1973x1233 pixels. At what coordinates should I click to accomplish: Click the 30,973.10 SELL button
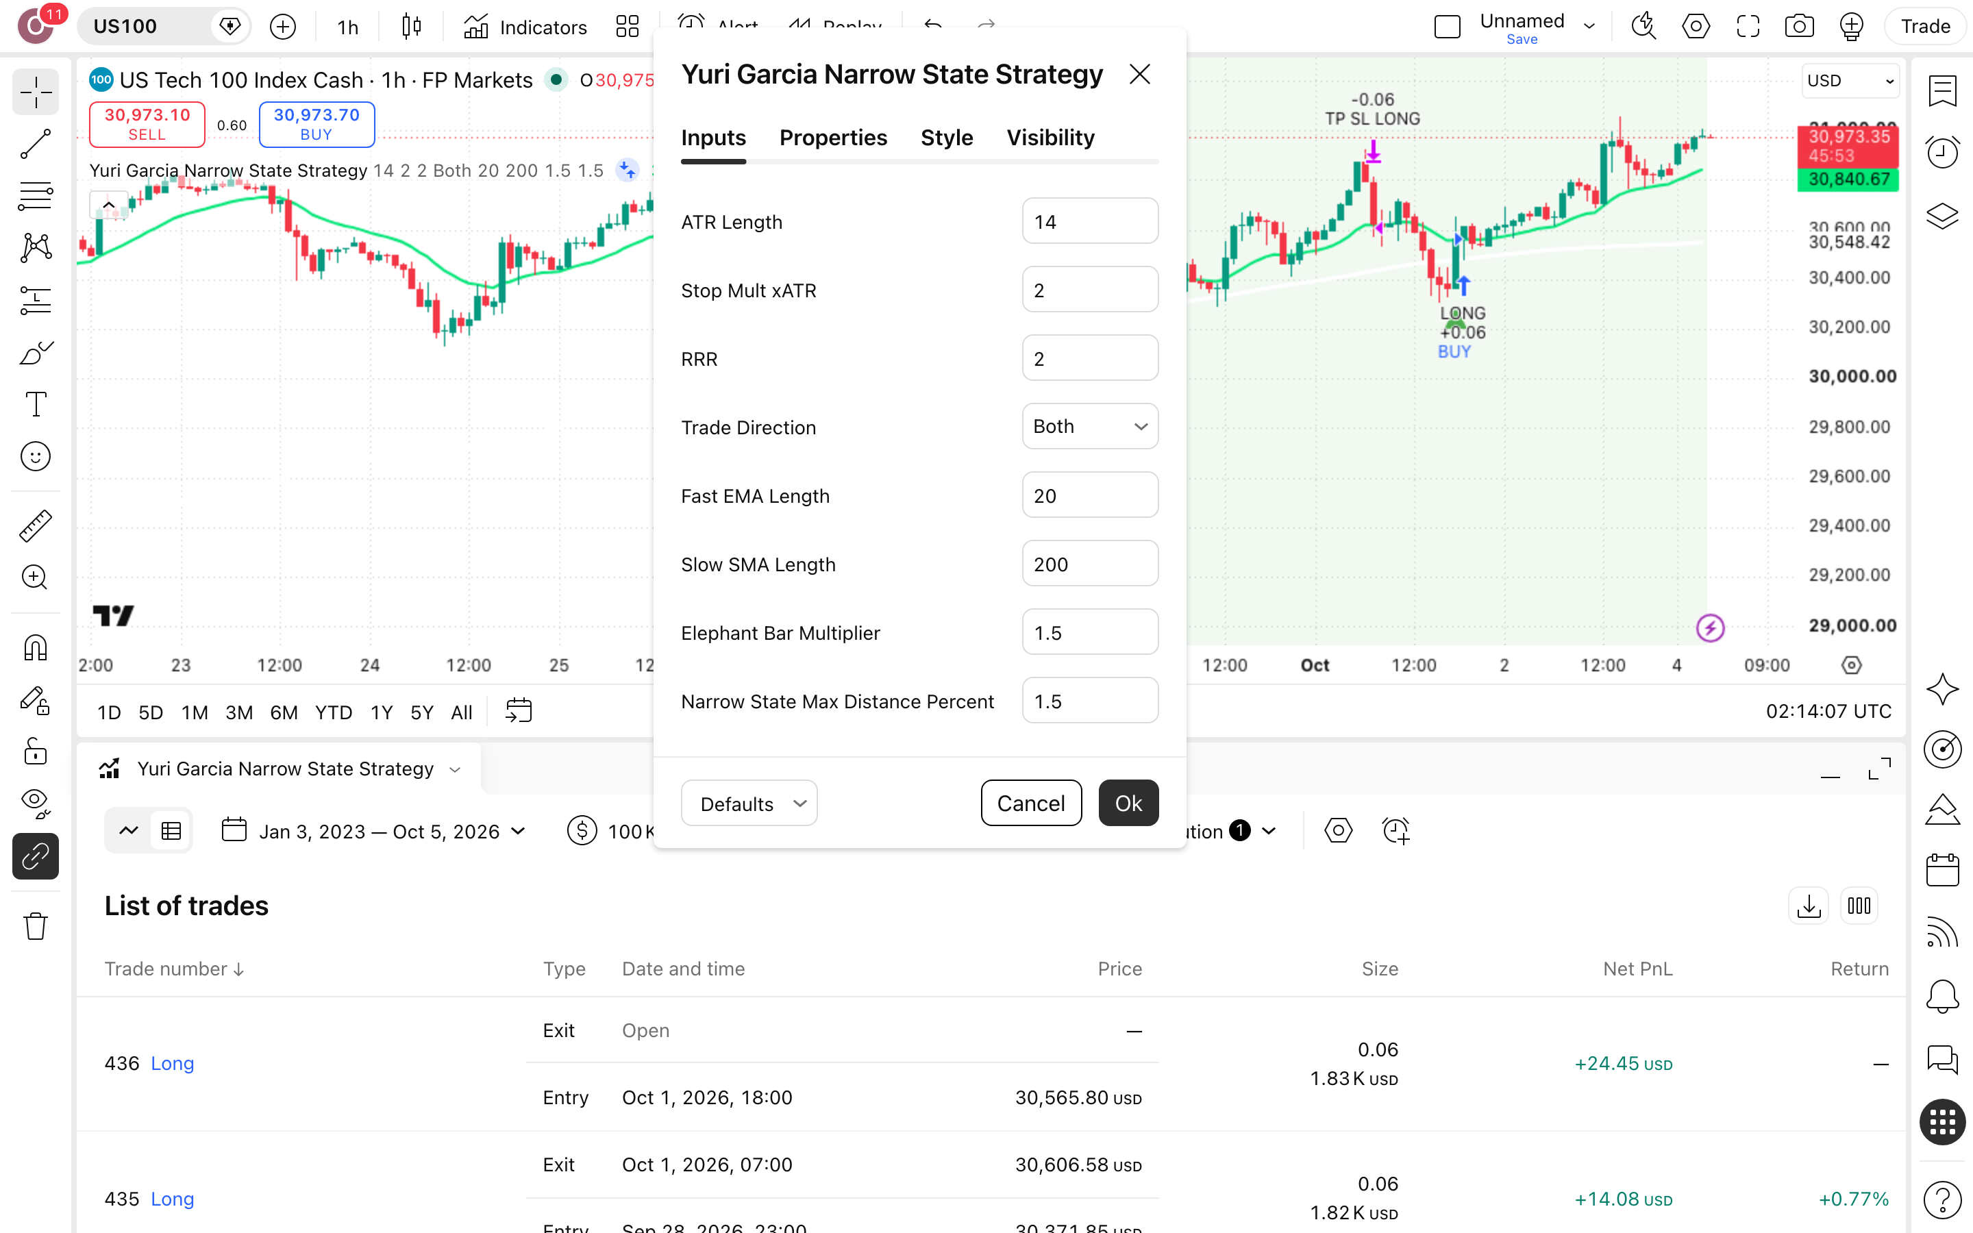147,125
